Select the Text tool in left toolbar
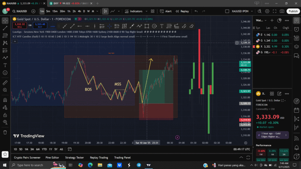This screenshot has height=169, width=301. 5,65
